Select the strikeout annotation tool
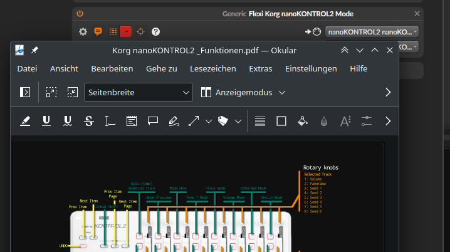 point(89,121)
